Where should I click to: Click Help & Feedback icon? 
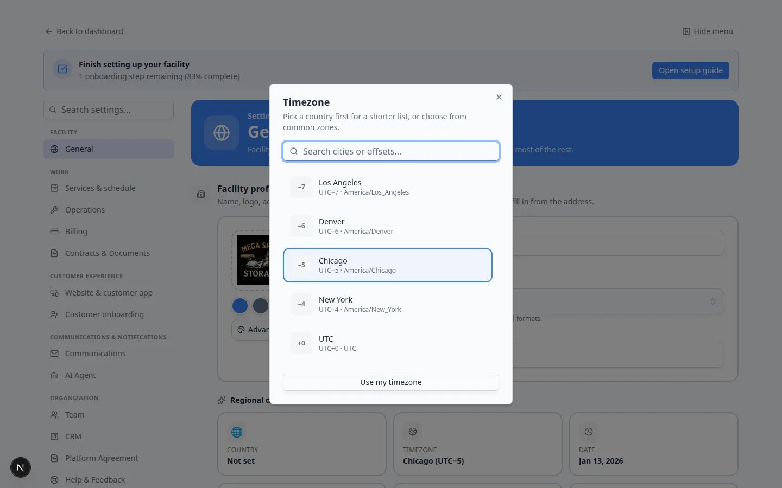click(54, 480)
